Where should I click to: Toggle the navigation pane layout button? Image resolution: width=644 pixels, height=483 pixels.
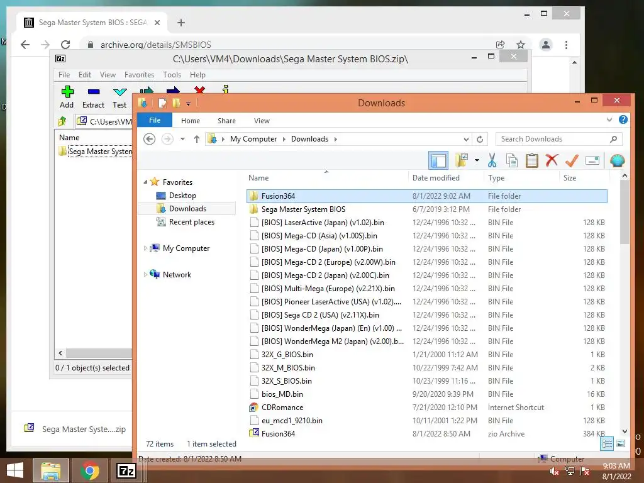point(438,160)
